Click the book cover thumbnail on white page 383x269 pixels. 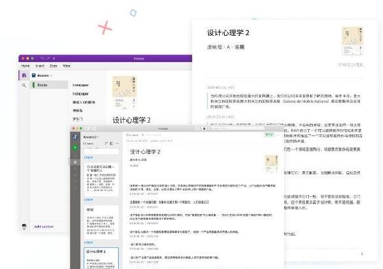(x=352, y=41)
